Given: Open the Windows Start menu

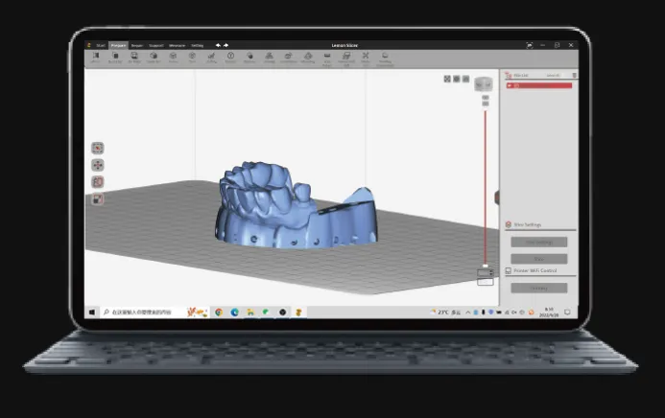Looking at the screenshot, I should [x=93, y=312].
